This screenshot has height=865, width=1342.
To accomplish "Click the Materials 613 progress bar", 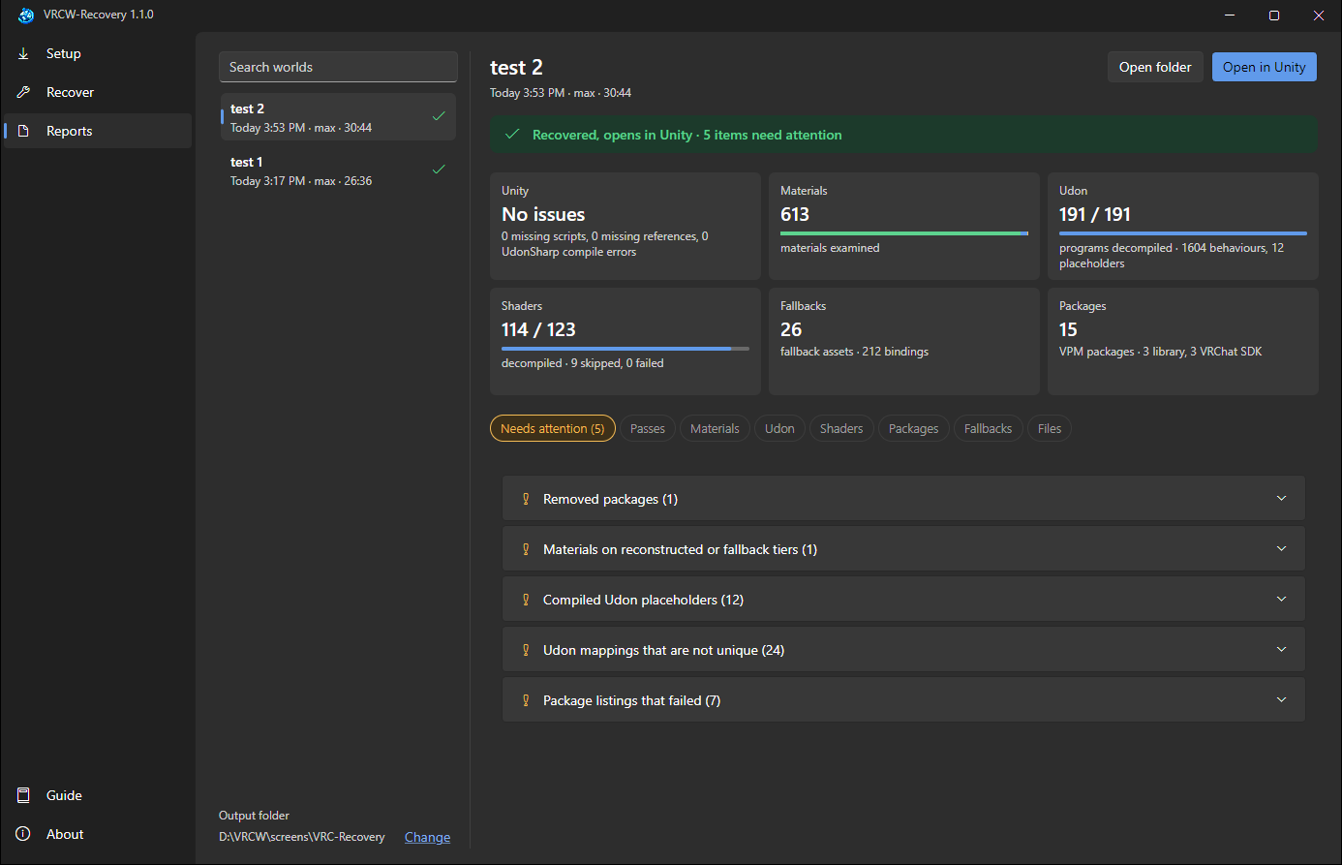I will (x=904, y=233).
